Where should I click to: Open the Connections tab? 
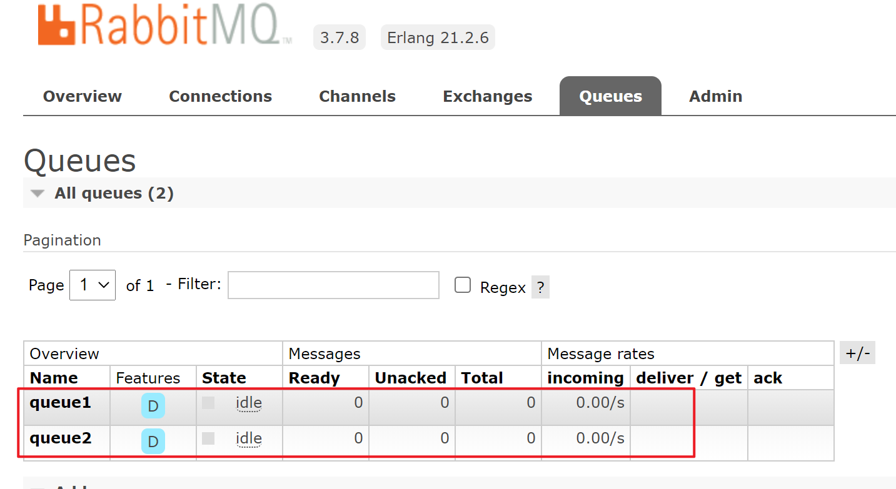point(220,97)
